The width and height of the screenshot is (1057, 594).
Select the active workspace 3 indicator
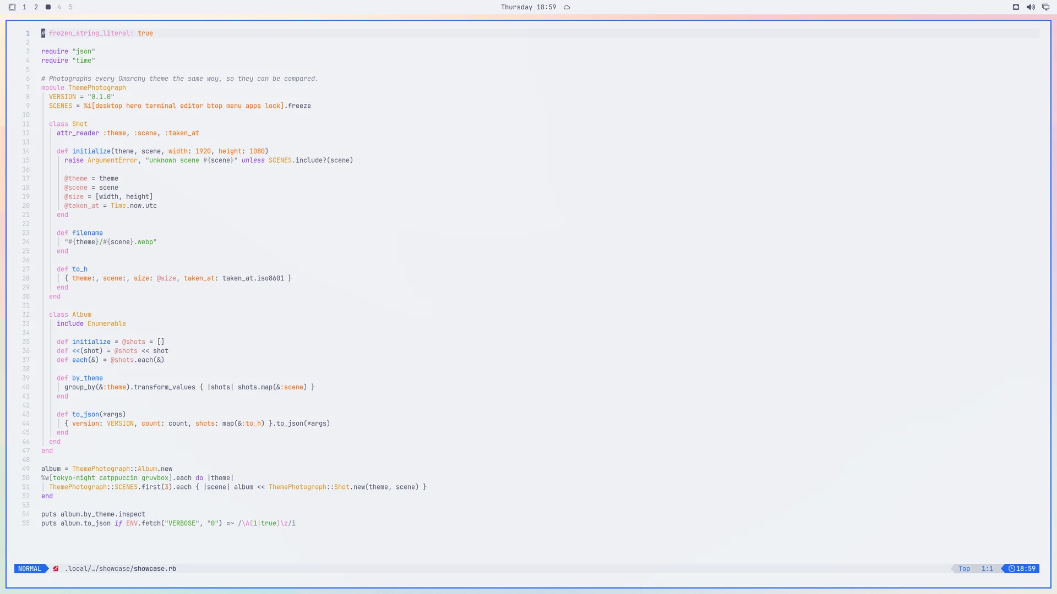(x=48, y=7)
